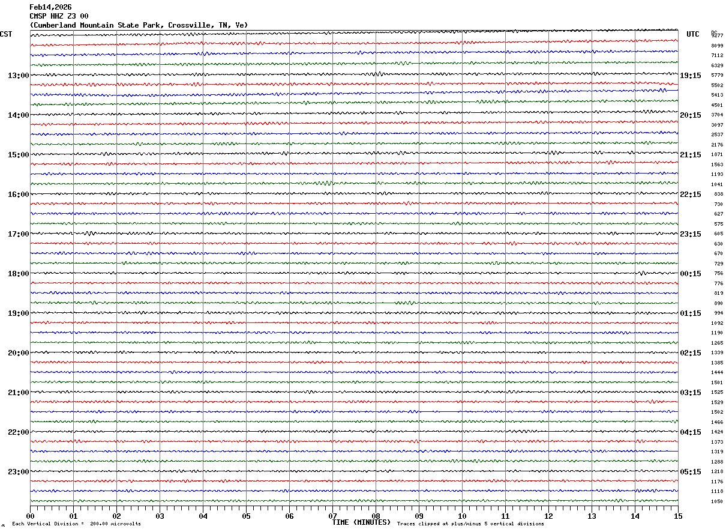Image resolution: width=726 pixels, height=532 pixels.
Task: Click the "16:00" CST time label
Action: coord(18,195)
